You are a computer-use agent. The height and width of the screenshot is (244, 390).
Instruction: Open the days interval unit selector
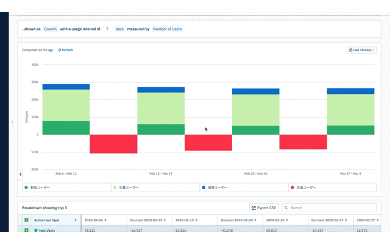coord(119,29)
